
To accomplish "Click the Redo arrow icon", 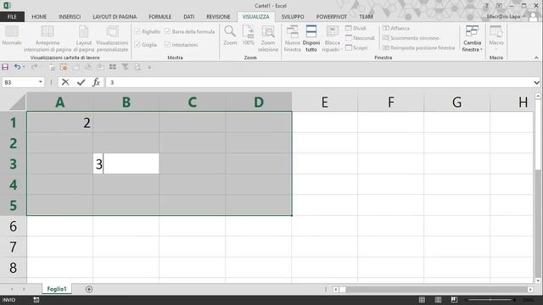I will 34,67.
